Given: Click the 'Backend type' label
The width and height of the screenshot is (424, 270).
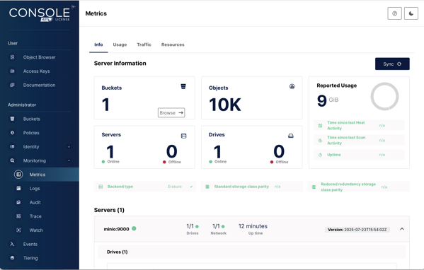Looking at the screenshot, I should (120, 187).
